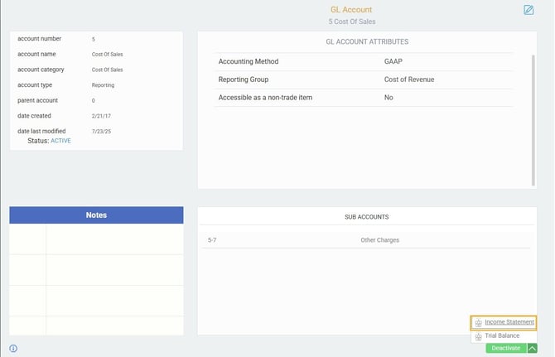This screenshot has height=357, width=555.
Task: Click the first empty Notes row
Action: [96, 239]
